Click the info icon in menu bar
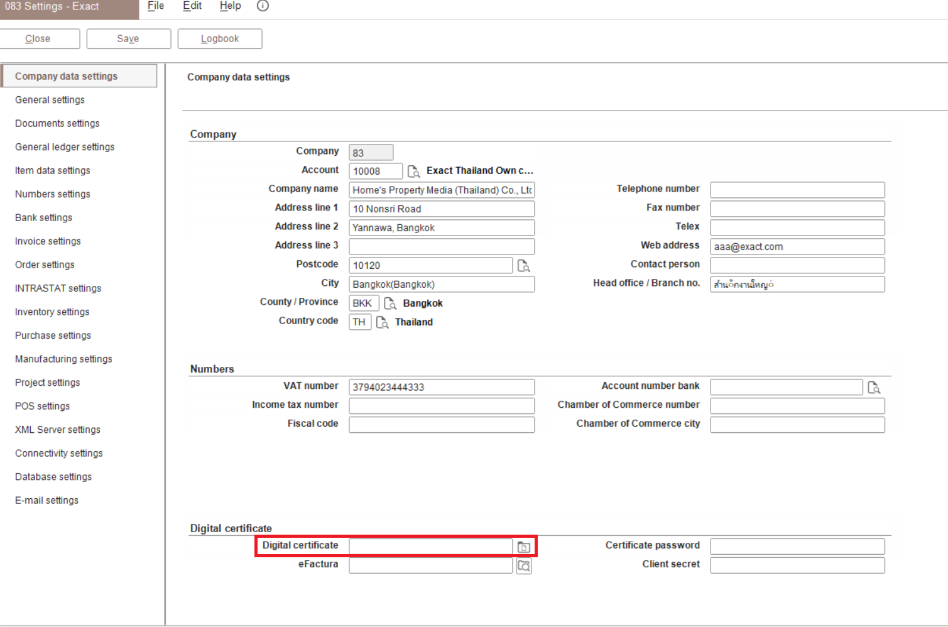Image resolution: width=948 pixels, height=627 pixels. 263,6
